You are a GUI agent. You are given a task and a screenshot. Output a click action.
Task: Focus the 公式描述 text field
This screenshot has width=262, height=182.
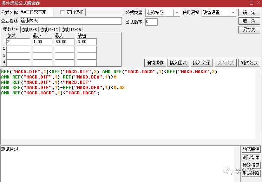point(70,21)
